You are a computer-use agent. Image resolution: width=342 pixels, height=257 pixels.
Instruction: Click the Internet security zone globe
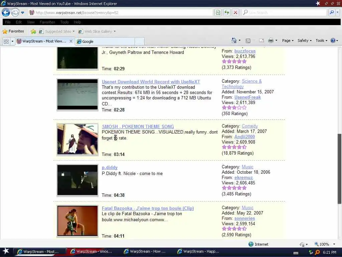(251, 244)
